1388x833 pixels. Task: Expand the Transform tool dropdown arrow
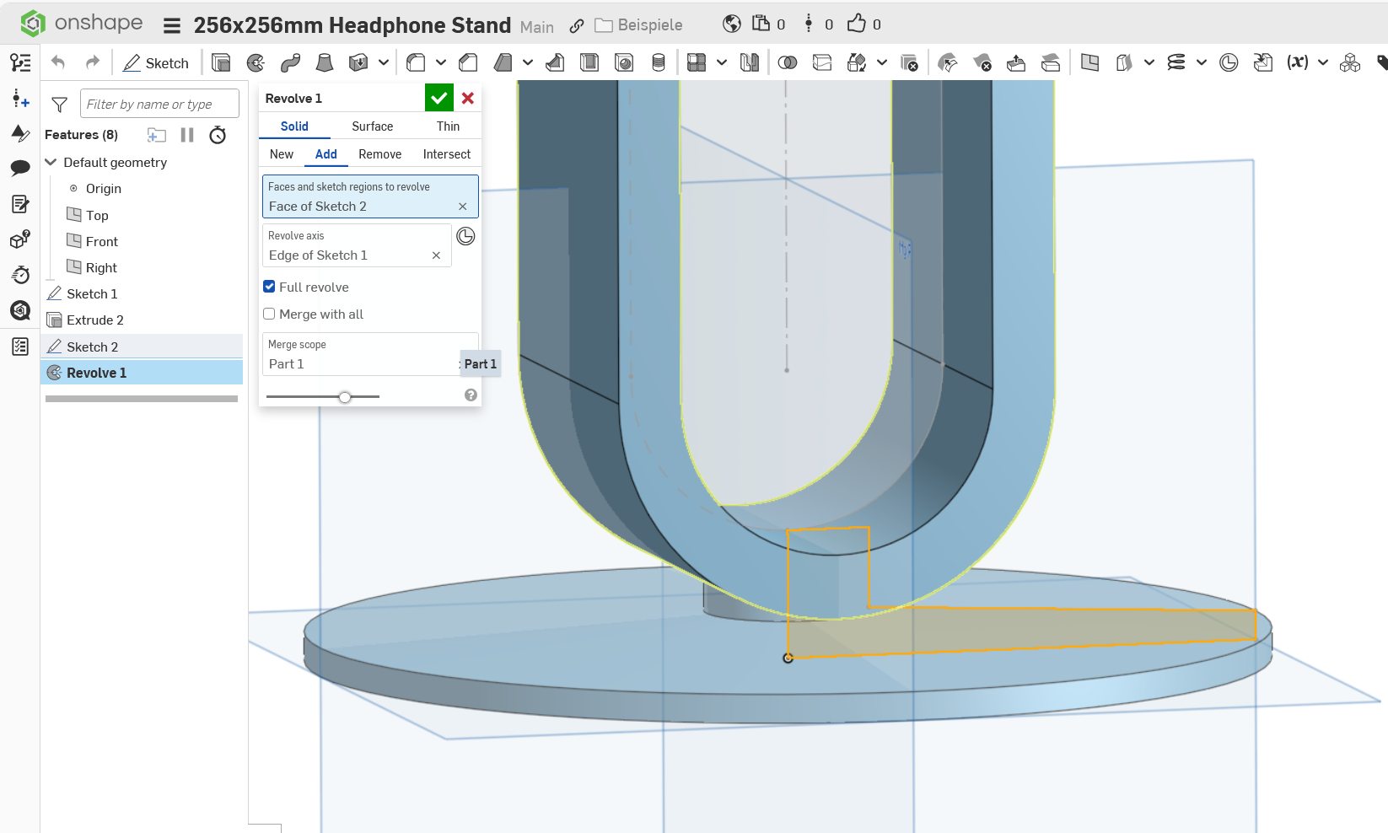[x=882, y=62]
